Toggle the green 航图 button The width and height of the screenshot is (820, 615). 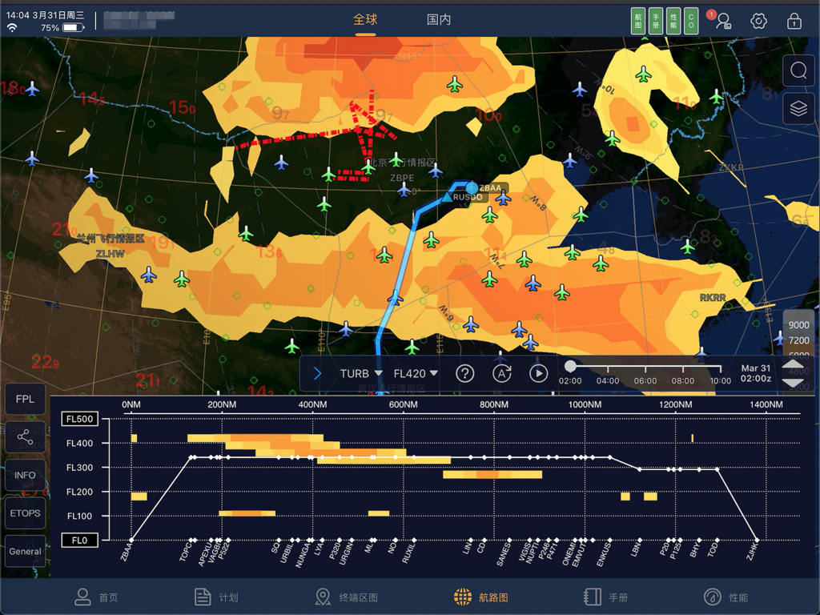point(637,20)
